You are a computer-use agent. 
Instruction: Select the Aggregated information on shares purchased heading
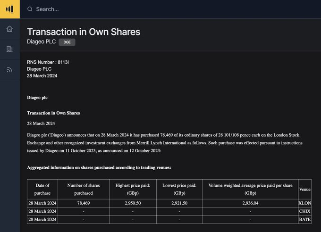tap(99, 167)
